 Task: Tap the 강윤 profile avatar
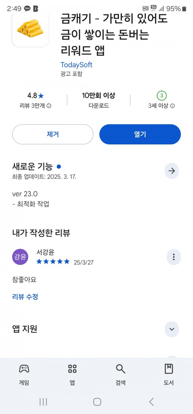coord(20,257)
